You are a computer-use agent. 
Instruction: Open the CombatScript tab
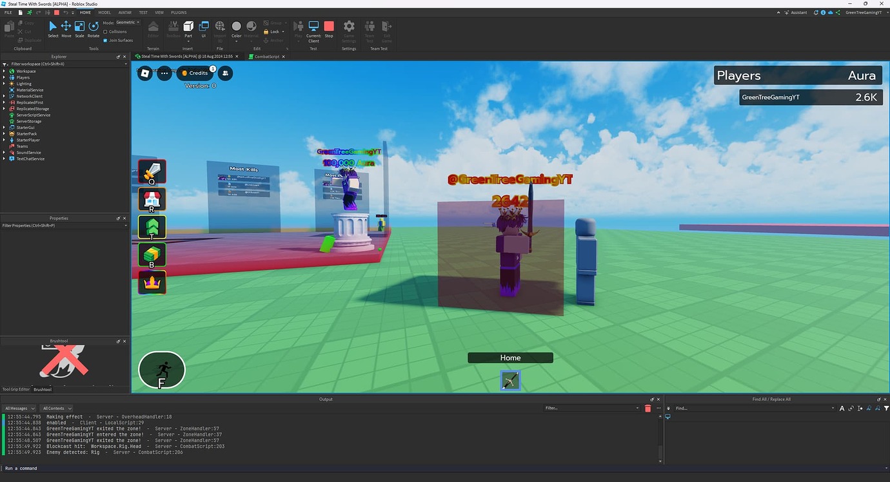pos(266,56)
